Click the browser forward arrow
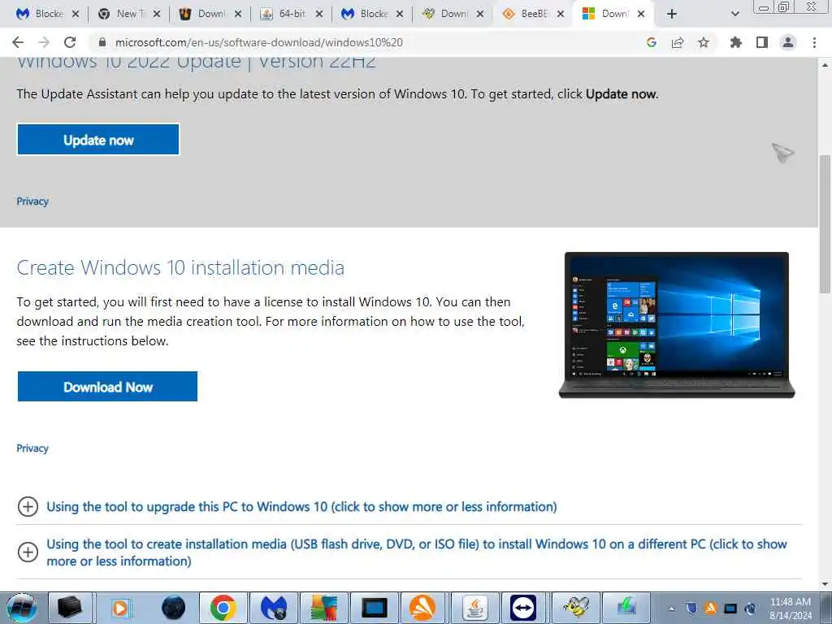832x624 pixels. [44, 42]
